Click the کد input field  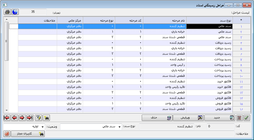click(x=221, y=126)
